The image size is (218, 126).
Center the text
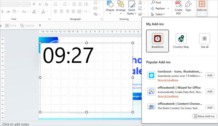coord(61,11)
